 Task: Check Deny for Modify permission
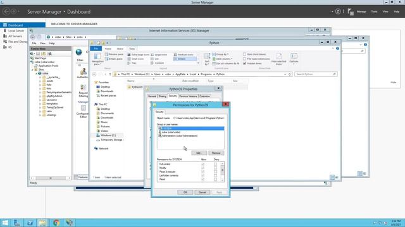215,168
